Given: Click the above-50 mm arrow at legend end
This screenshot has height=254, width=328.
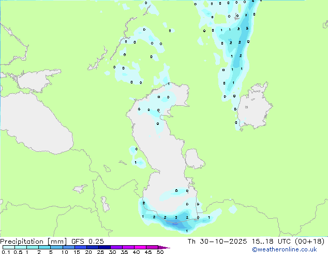Looking at the screenshot, I should 164,247.
